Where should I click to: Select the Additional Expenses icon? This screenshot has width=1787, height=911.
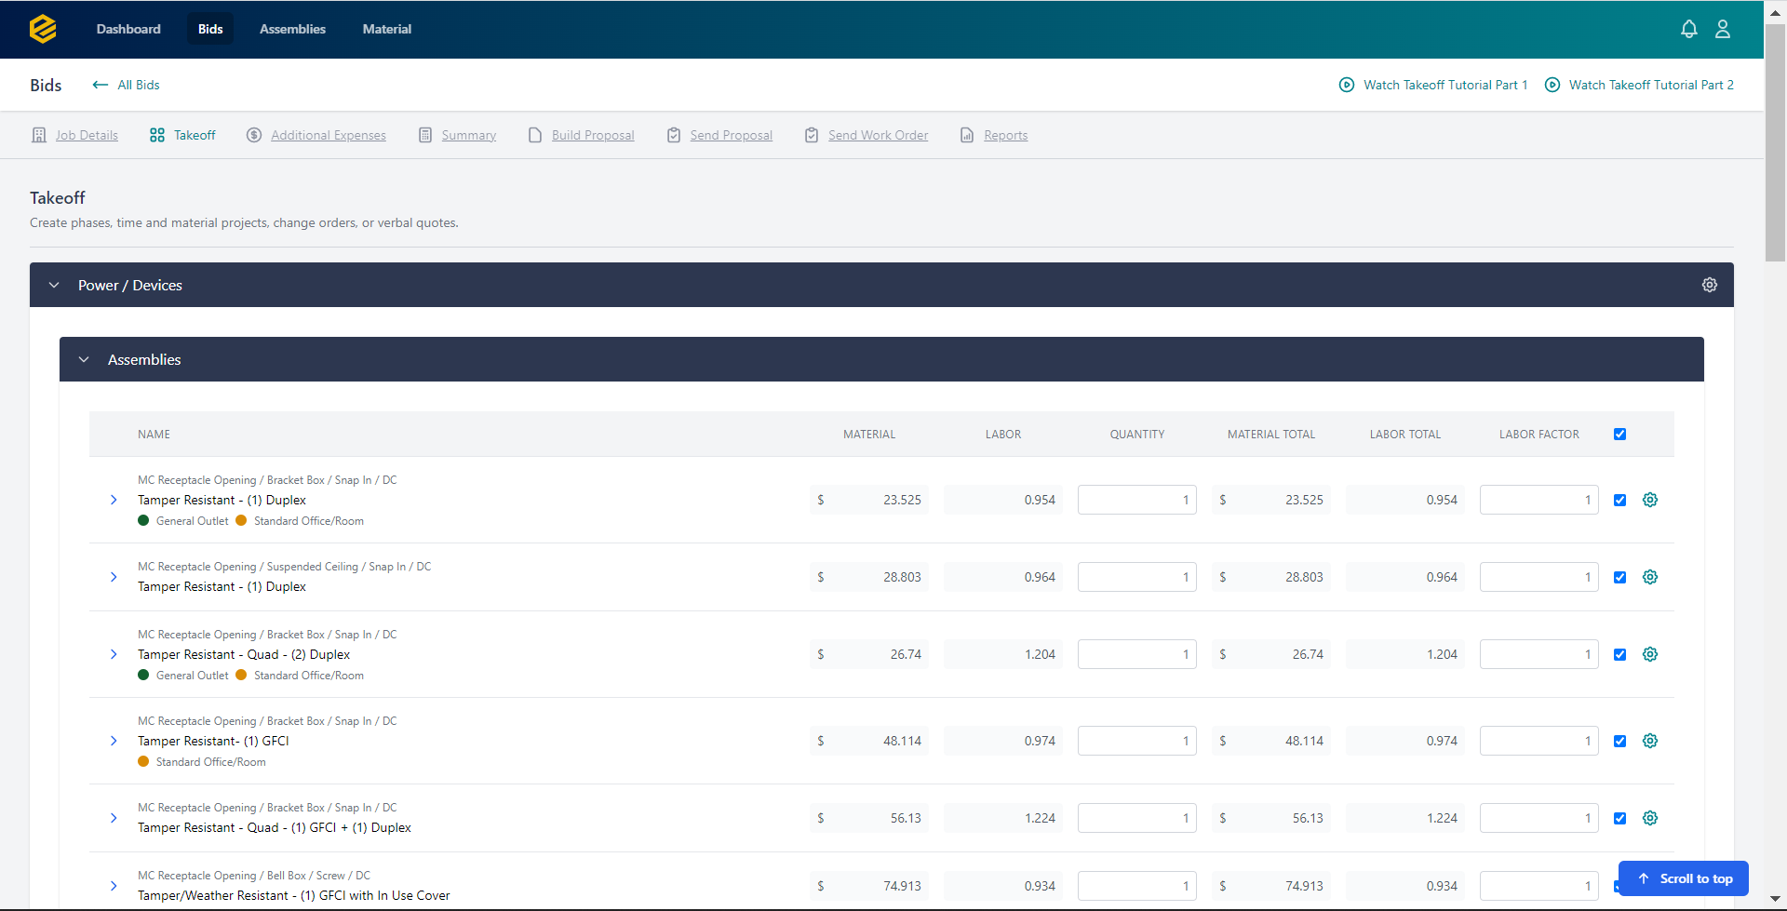[x=254, y=135]
